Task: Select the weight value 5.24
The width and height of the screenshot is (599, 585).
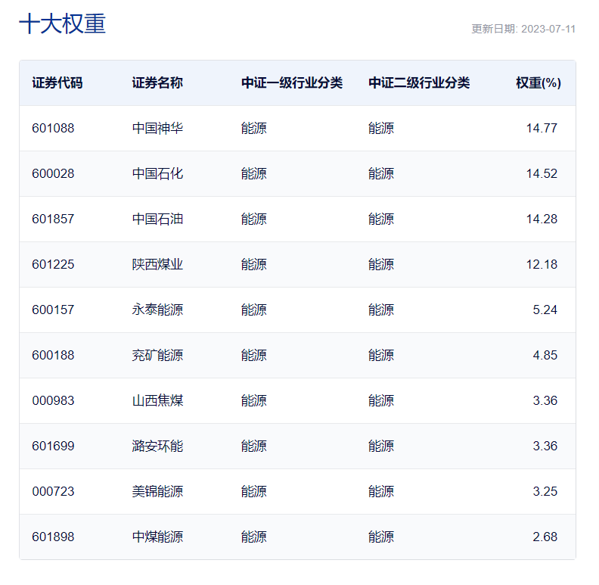Action: click(545, 310)
